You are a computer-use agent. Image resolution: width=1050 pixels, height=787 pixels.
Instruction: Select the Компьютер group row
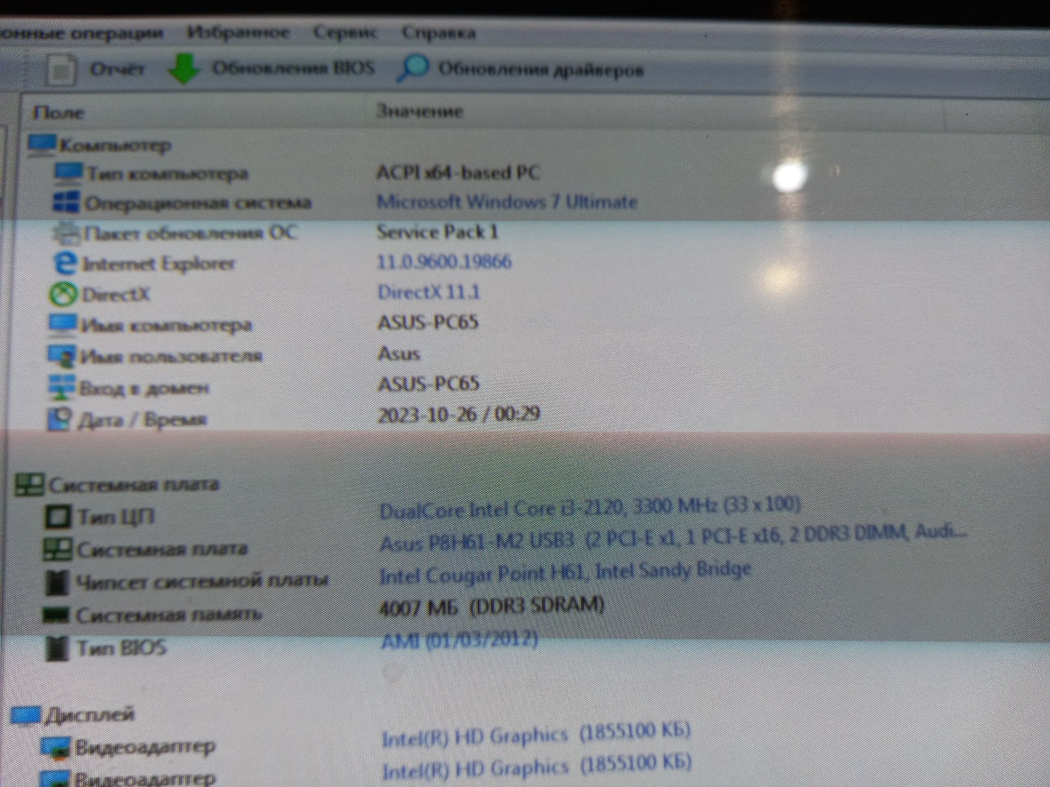(100, 145)
